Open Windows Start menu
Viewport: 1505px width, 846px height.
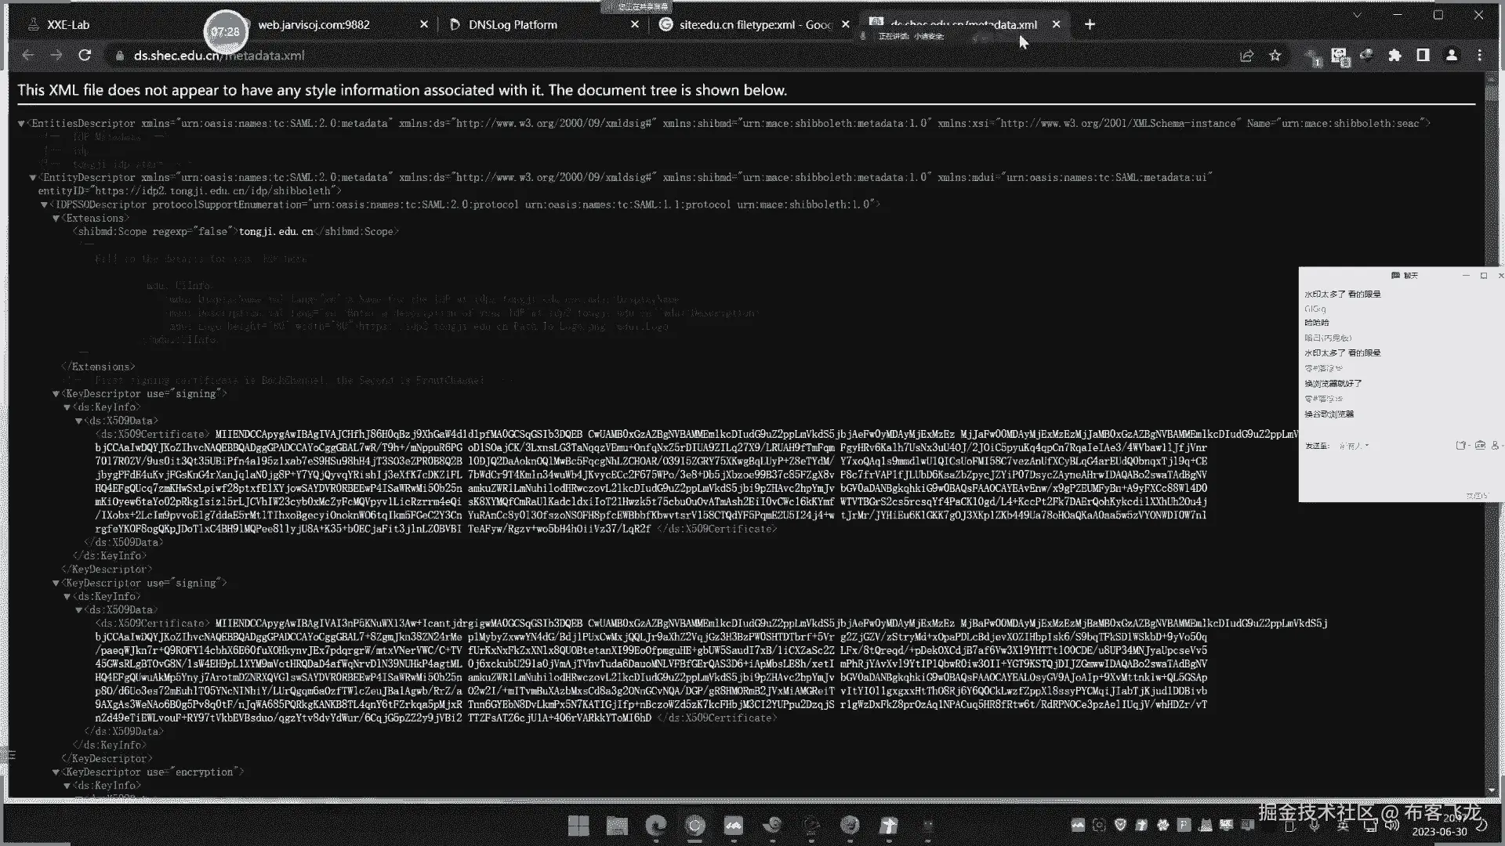click(578, 826)
